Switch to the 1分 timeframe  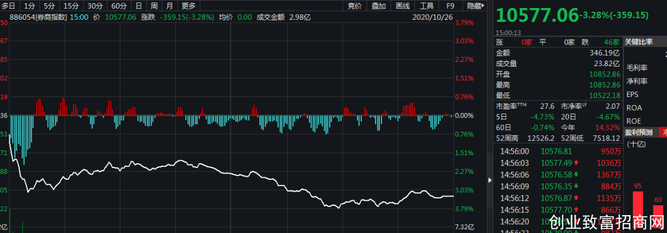point(30,6)
